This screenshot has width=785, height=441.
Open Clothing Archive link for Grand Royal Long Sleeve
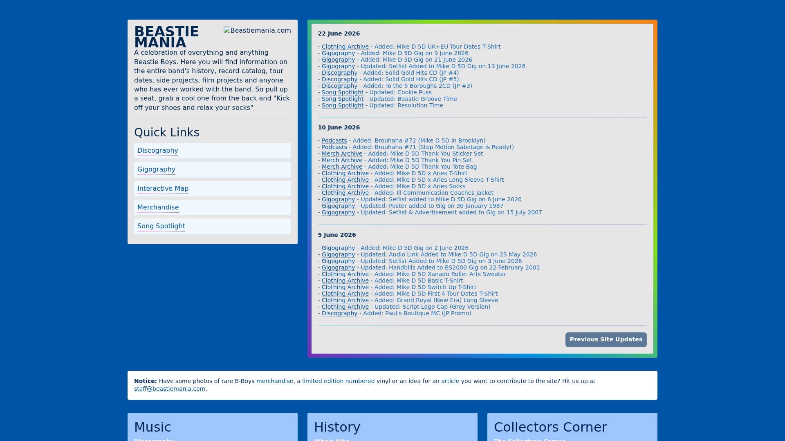[x=345, y=301]
